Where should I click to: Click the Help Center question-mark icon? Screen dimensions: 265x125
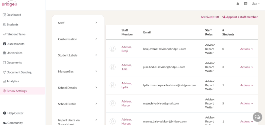(x=5, y=113)
